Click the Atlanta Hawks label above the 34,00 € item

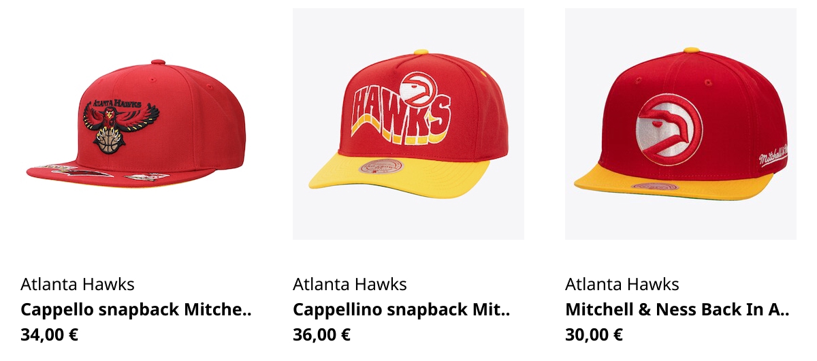[x=78, y=284]
